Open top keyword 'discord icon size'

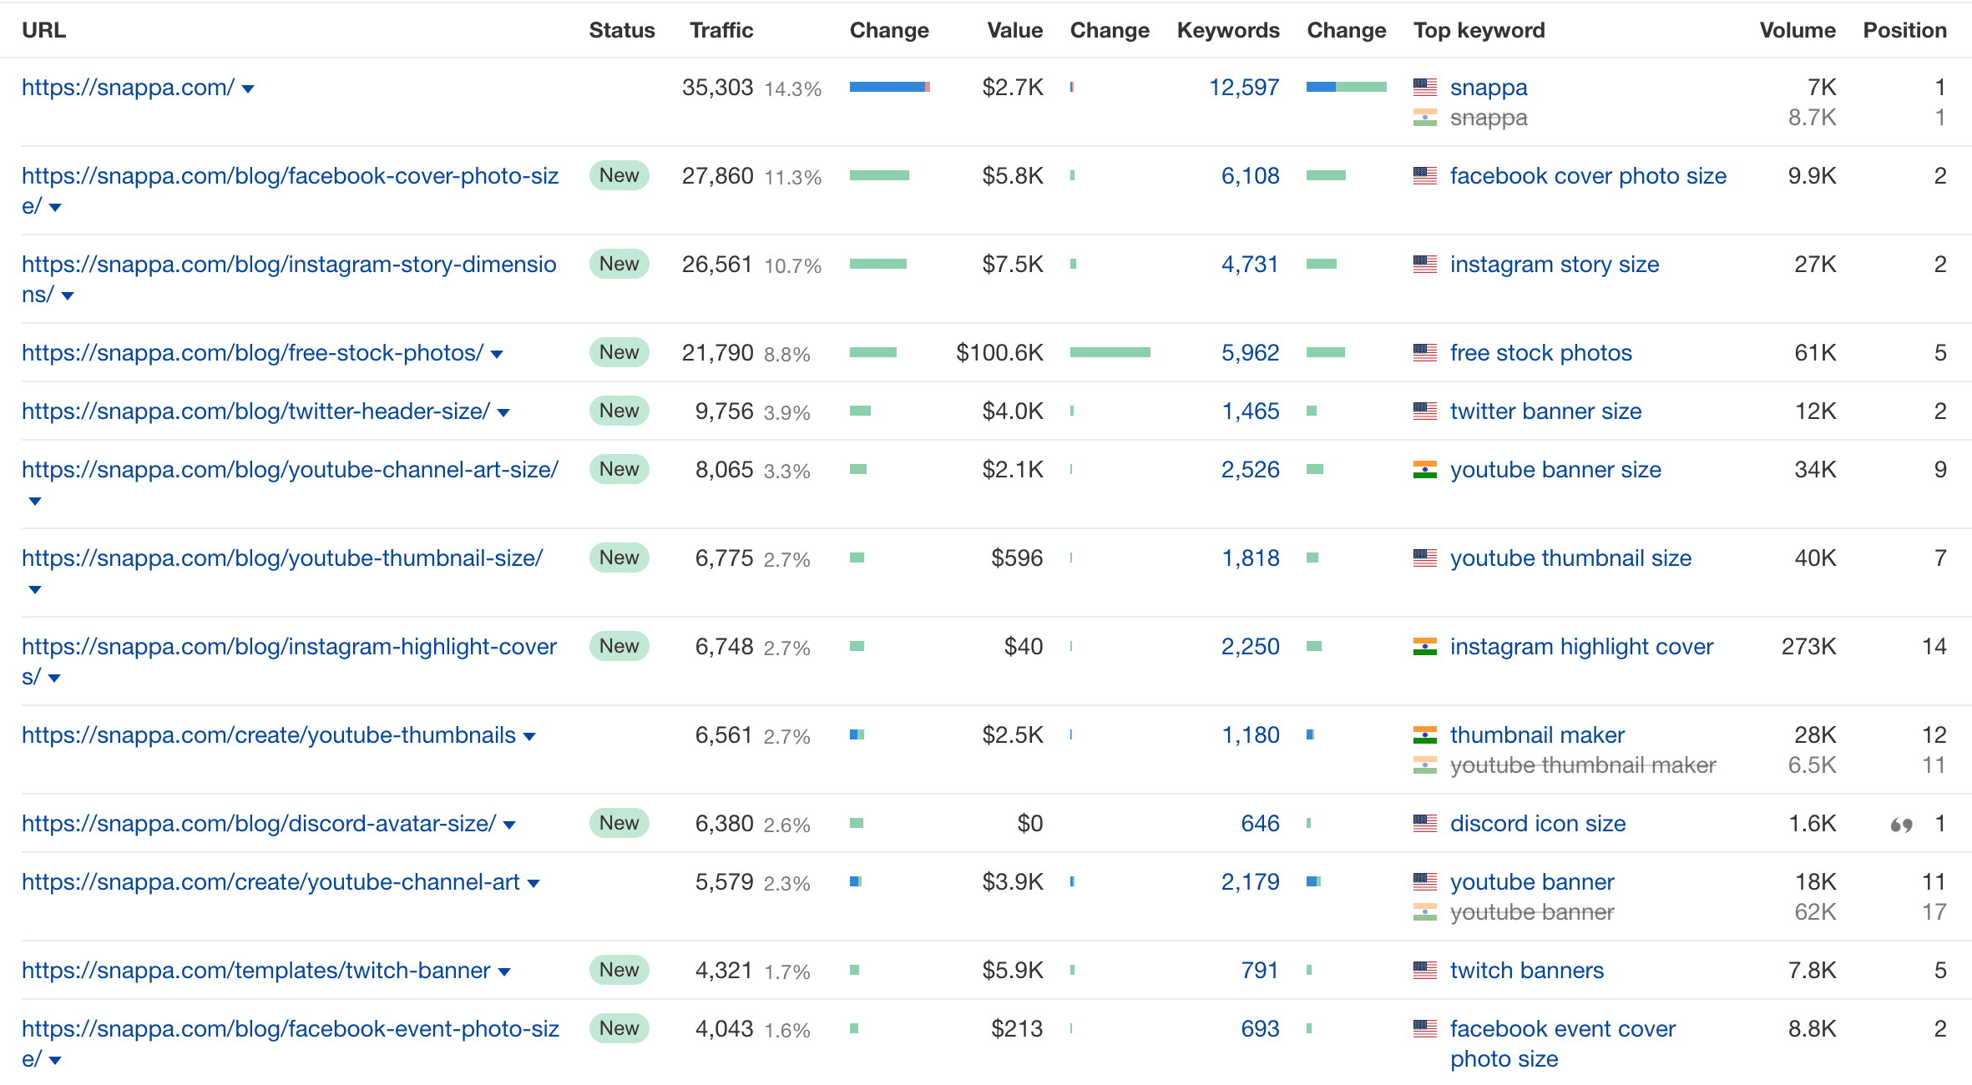pyautogui.click(x=1538, y=824)
